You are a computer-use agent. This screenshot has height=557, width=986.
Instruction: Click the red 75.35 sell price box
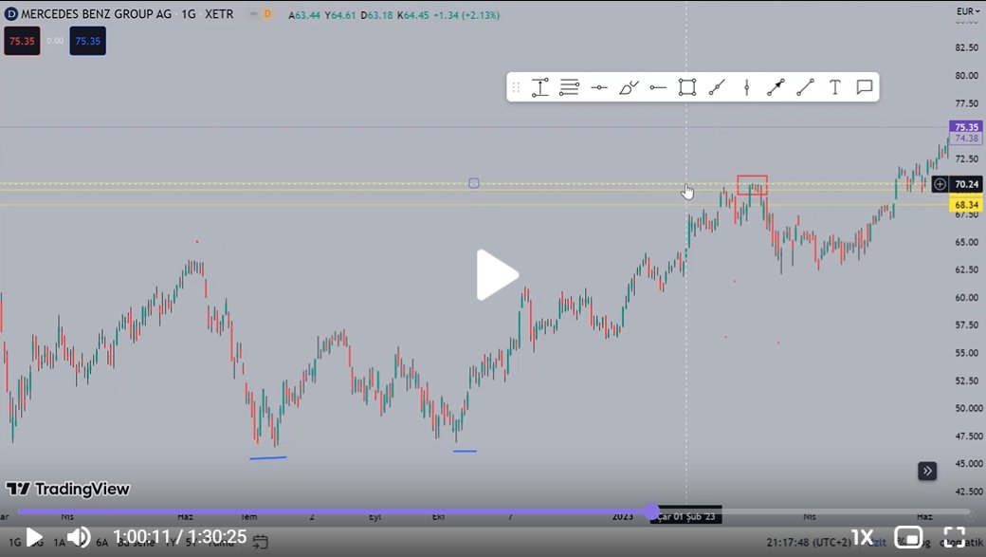tap(22, 41)
